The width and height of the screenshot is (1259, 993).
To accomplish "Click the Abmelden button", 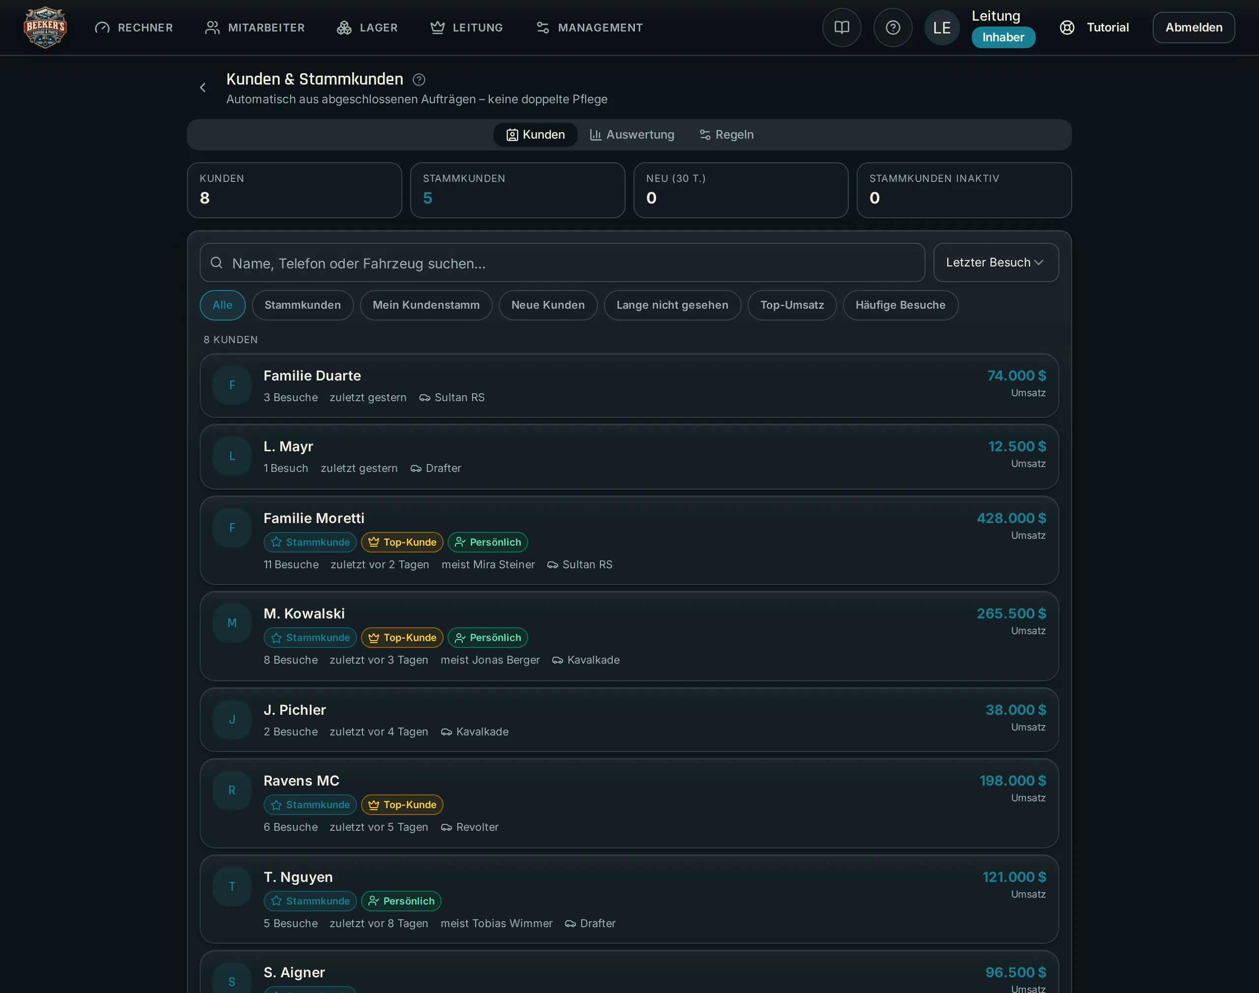I will 1193,28.
